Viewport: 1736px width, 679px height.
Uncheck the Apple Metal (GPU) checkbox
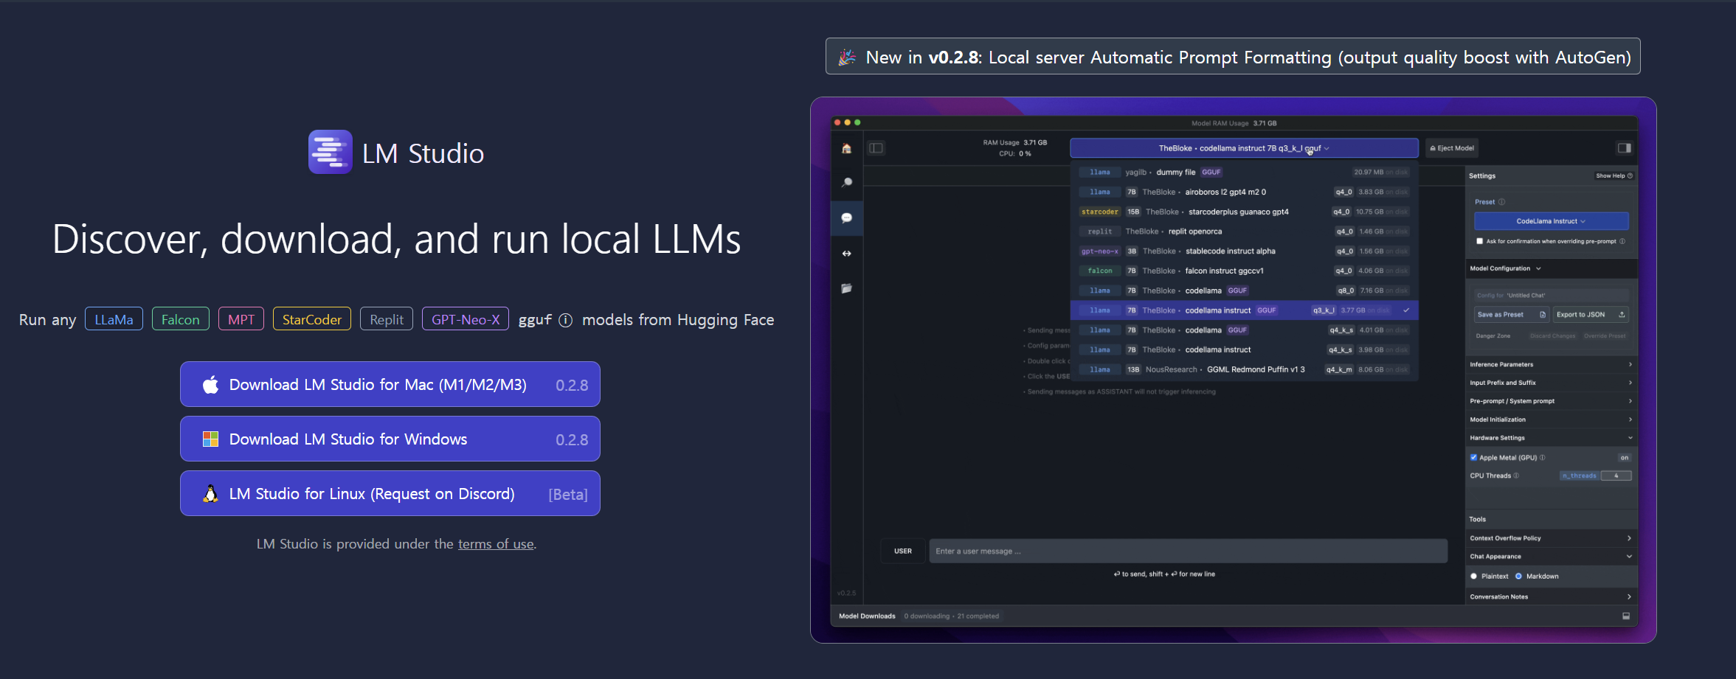coord(1473,458)
